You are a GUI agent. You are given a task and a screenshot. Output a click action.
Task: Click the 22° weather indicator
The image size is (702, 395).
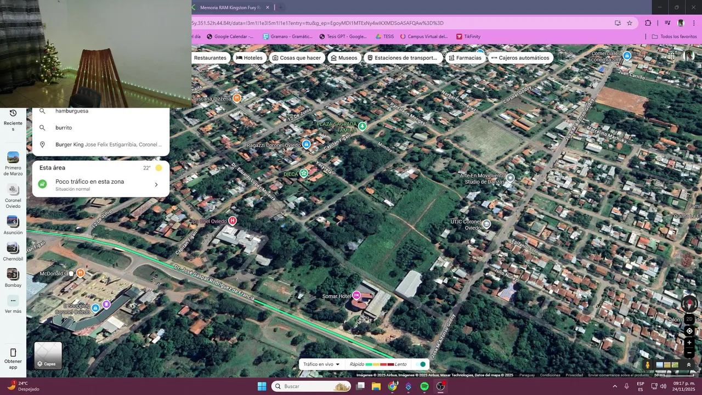(x=152, y=168)
